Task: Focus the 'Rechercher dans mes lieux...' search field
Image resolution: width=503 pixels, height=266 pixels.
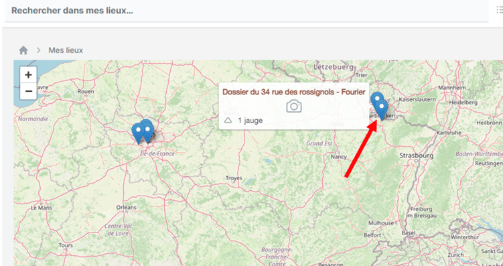Action: click(246, 11)
